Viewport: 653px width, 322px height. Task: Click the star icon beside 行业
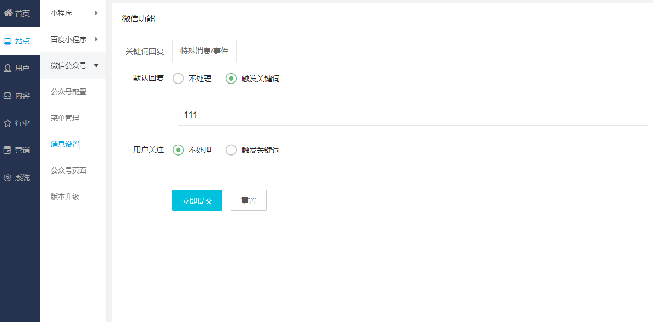click(x=8, y=123)
